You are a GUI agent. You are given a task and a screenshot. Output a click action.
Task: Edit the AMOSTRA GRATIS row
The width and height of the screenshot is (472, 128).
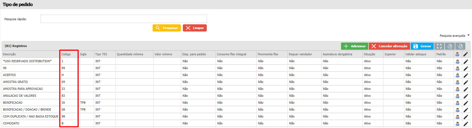466,82
